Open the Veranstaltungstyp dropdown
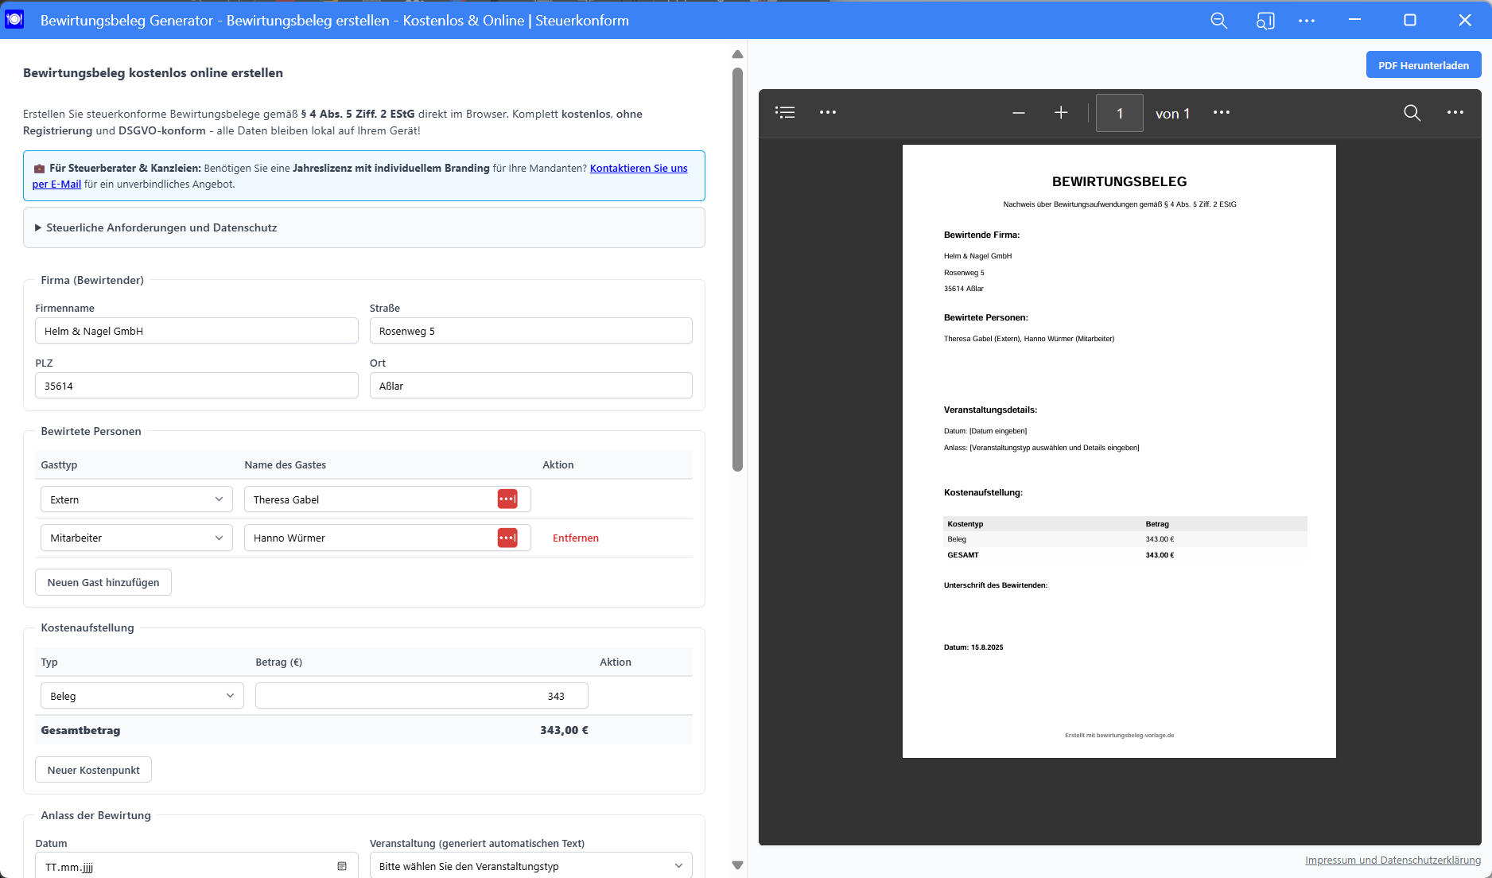 [x=531, y=866]
